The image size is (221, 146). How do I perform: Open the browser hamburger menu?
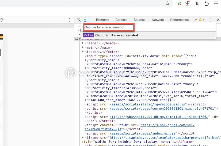pyautogui.click(x=216, y=3)
